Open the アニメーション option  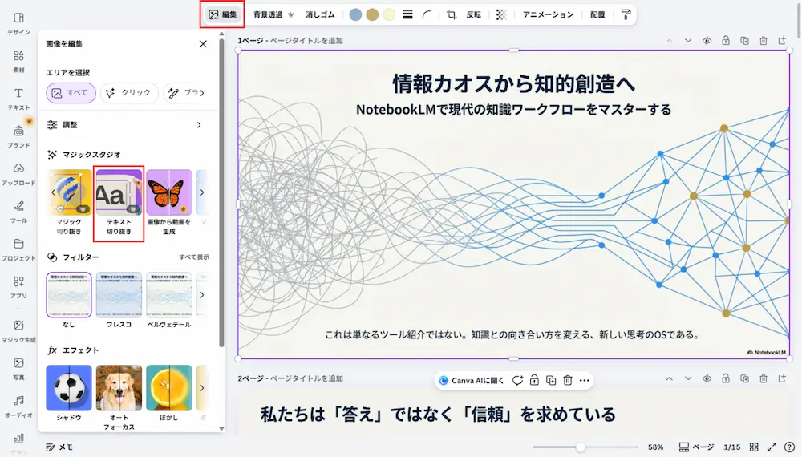point(549,14)
